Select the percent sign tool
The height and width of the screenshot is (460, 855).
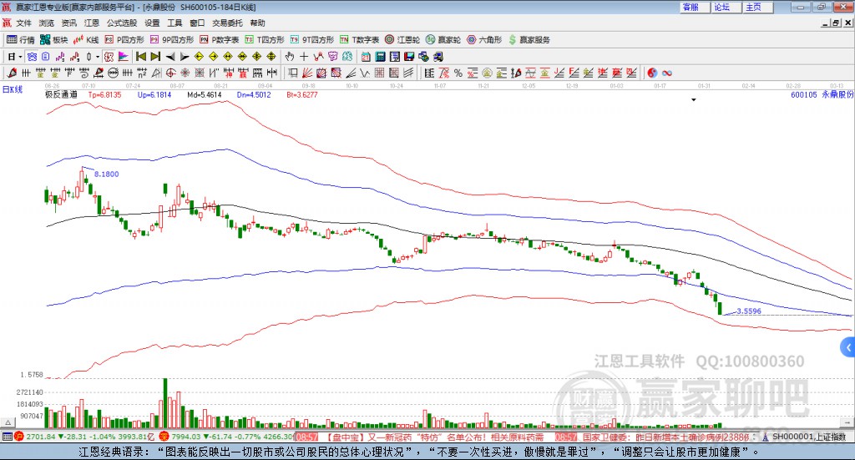pyautogui.click(x=458, y=73)
